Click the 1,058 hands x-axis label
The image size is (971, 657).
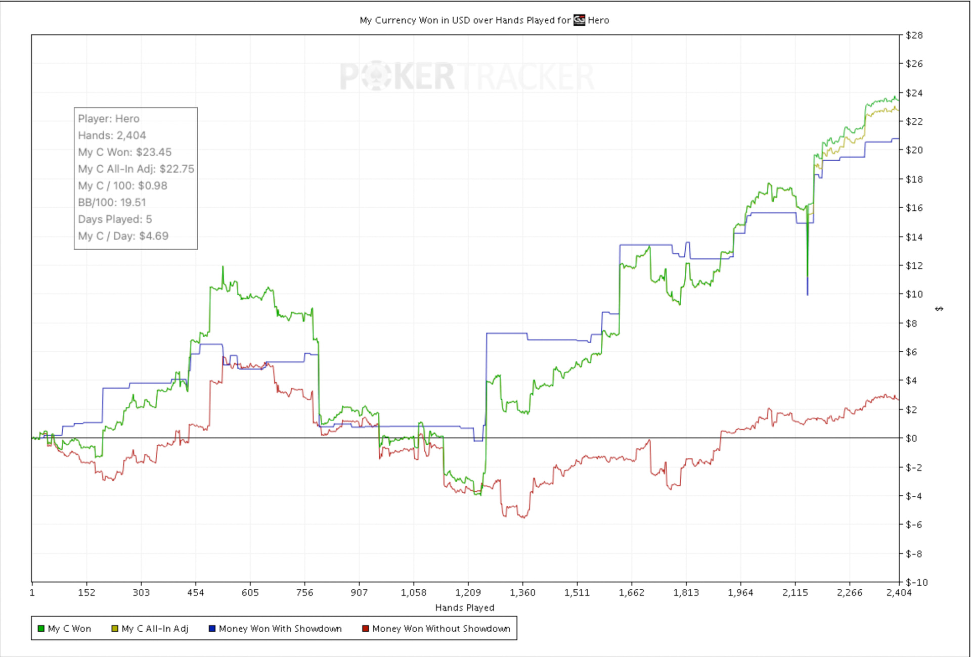414,592
